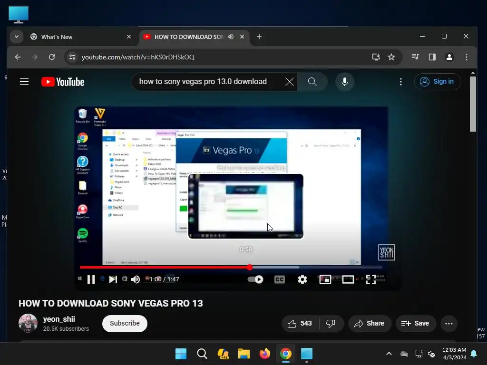Click Chrome taskbar icon
This screenshot has height=365, width=487.
[x=286, y=354]
